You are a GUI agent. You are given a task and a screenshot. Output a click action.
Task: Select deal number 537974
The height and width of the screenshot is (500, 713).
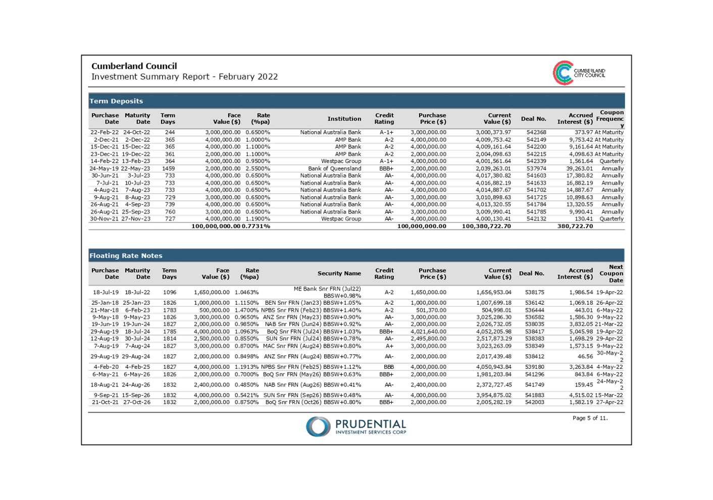point(536,169)
